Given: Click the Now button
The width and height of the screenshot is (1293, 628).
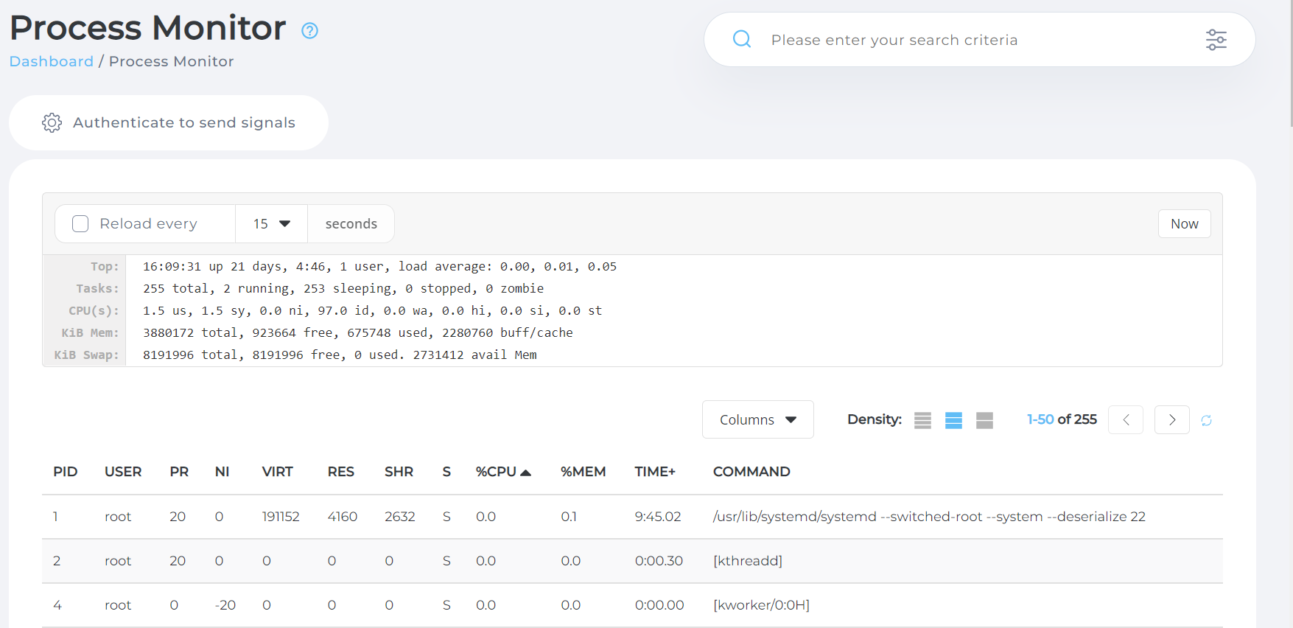Looking at the screenshot, I should coord(1184,223).
